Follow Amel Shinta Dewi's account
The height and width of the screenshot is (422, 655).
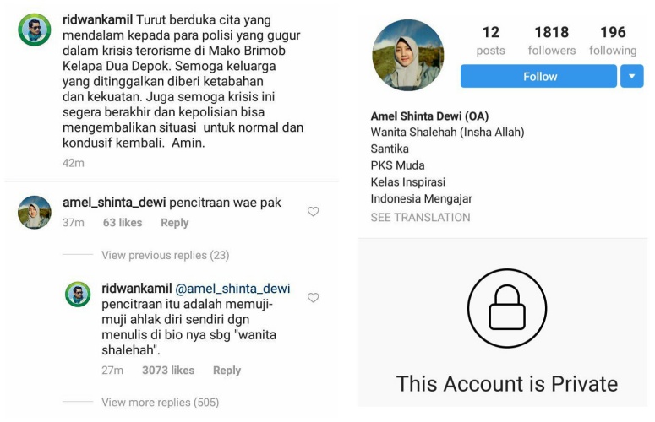pyautogui.click(x=538, y=76)
